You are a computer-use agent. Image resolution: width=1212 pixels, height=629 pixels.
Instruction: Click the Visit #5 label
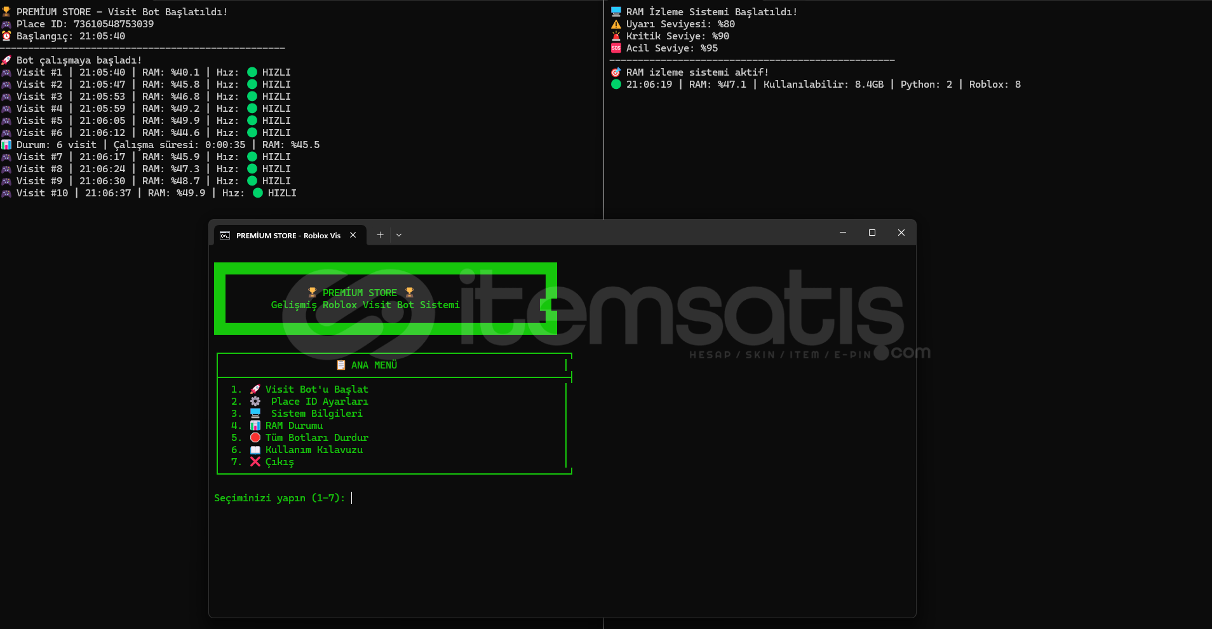pos(39,121)
